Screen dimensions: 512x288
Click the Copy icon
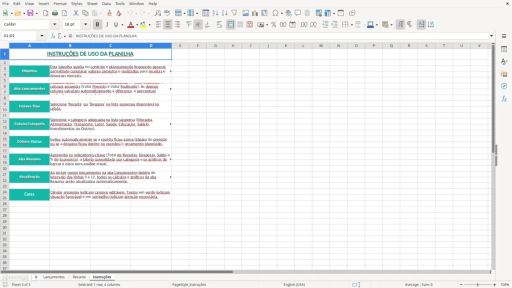pos(85,13)
